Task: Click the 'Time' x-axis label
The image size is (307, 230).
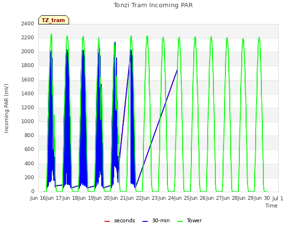Action: point(272,206)
